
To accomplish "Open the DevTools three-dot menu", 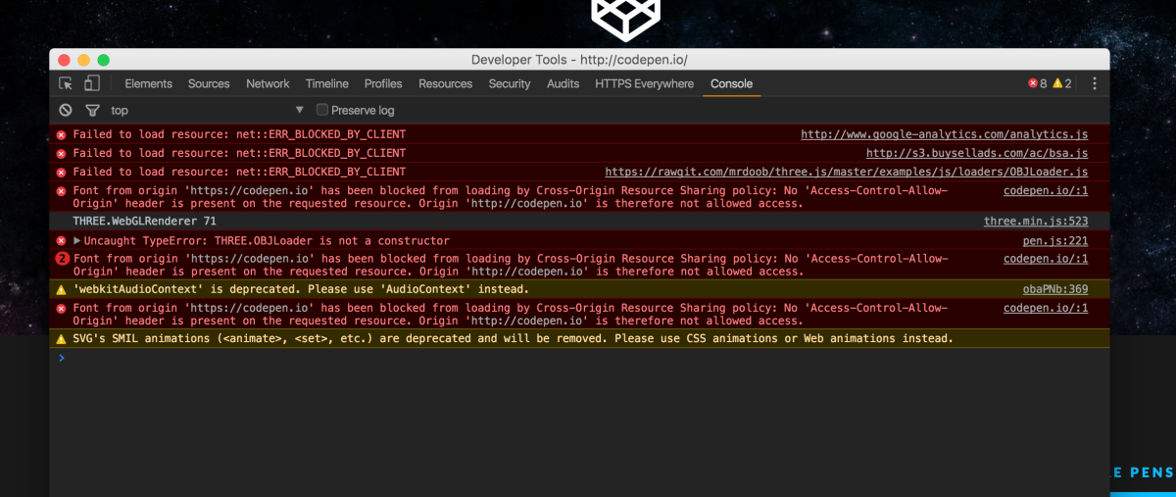I will click(1095, 84).
